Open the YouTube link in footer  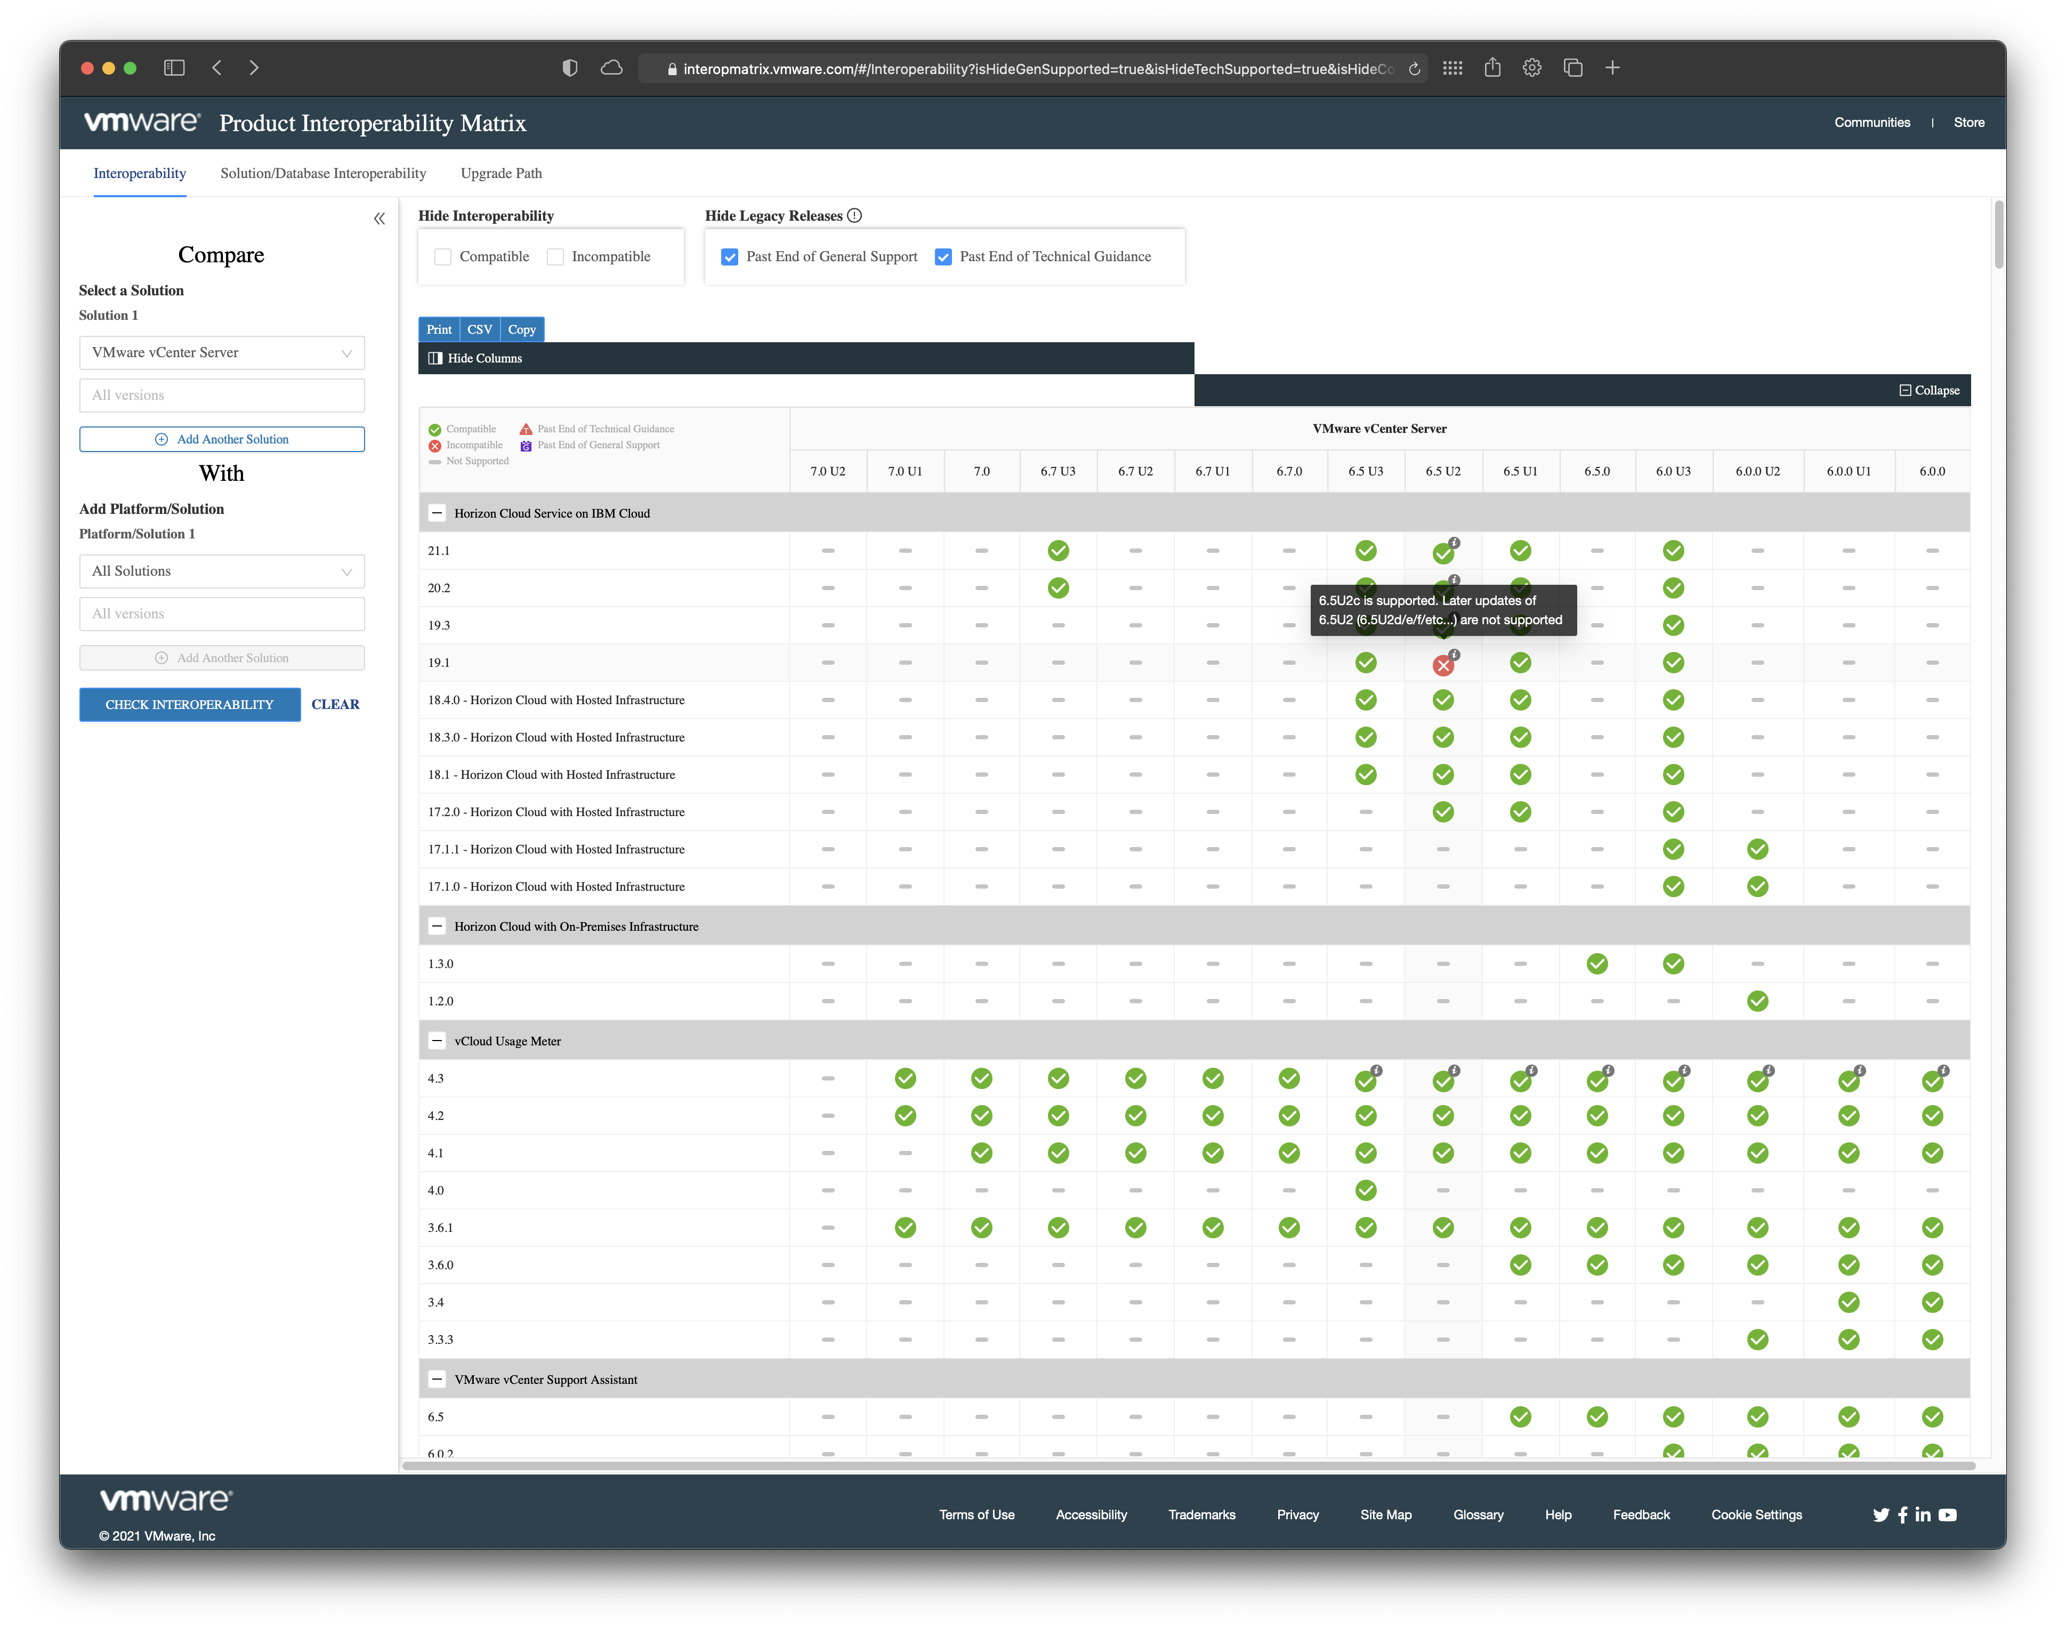click(1948, 1514)
